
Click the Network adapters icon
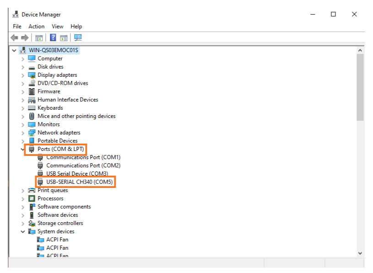point(32,133)
